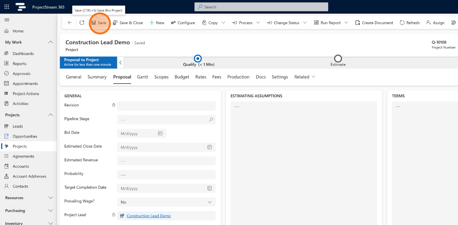Open Estimated Close Date calendar picker
Screen dimensions: 458x225
coord(210,147)
